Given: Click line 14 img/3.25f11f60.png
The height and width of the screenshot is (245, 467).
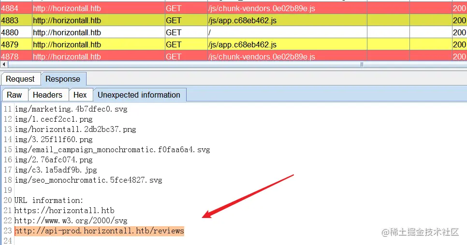Looking at the screenshot, I should click(x=54, y=140).
